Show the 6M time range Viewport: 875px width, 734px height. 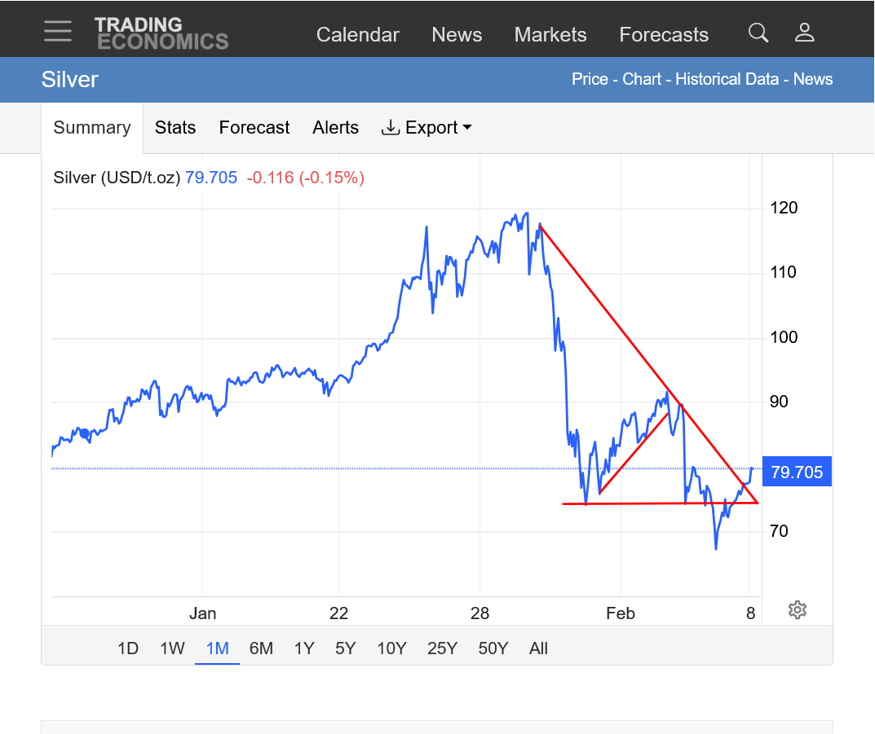261,648
